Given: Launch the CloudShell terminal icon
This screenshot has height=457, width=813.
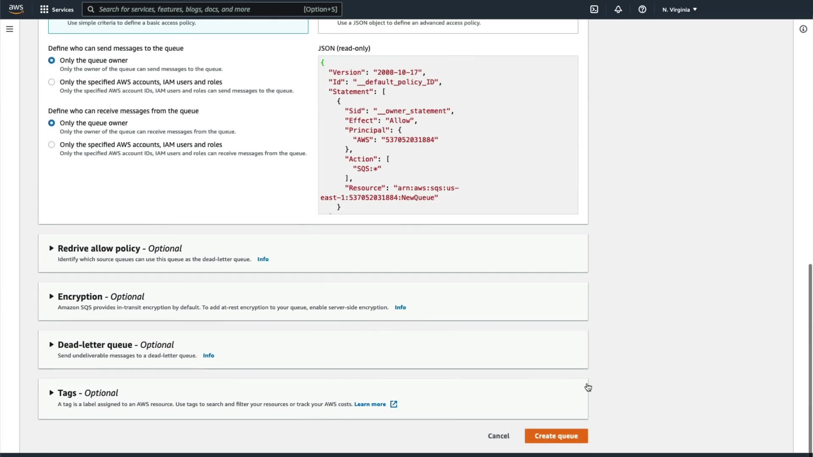Looking at the screenshot, I should 594,9.
